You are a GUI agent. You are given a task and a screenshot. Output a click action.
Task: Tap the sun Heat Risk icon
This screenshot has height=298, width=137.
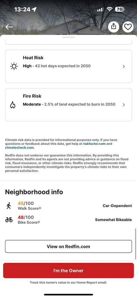14,66
